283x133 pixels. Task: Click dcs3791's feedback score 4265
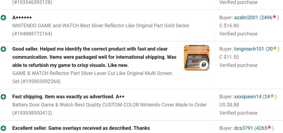pos(262,128)
